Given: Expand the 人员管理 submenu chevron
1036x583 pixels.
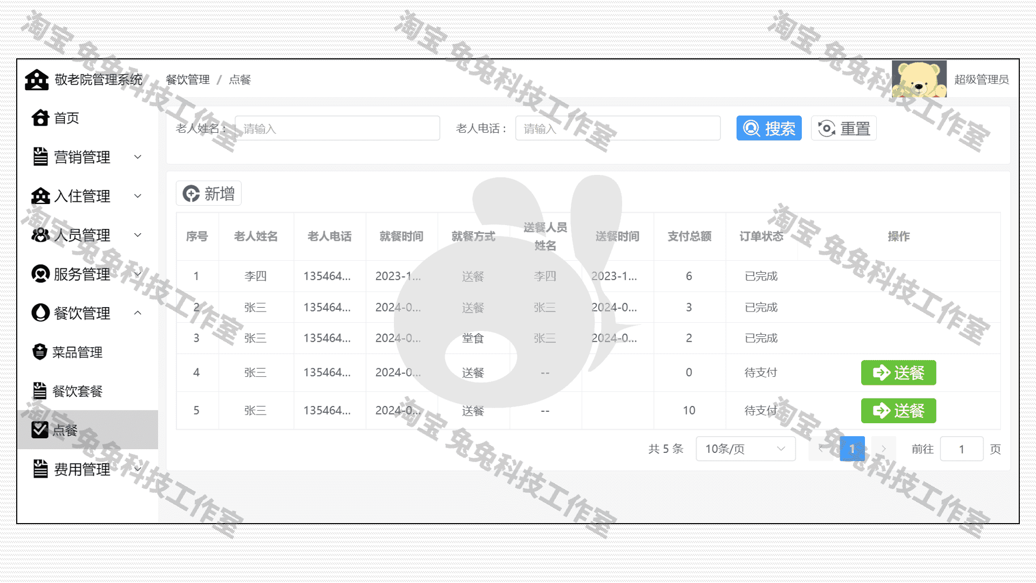Looking at the screenshot, I should (x=138, y=235).
